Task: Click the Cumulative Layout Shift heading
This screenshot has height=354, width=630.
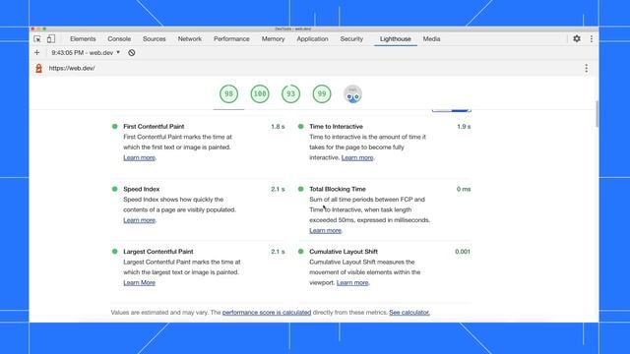Action: pos(344,252)
